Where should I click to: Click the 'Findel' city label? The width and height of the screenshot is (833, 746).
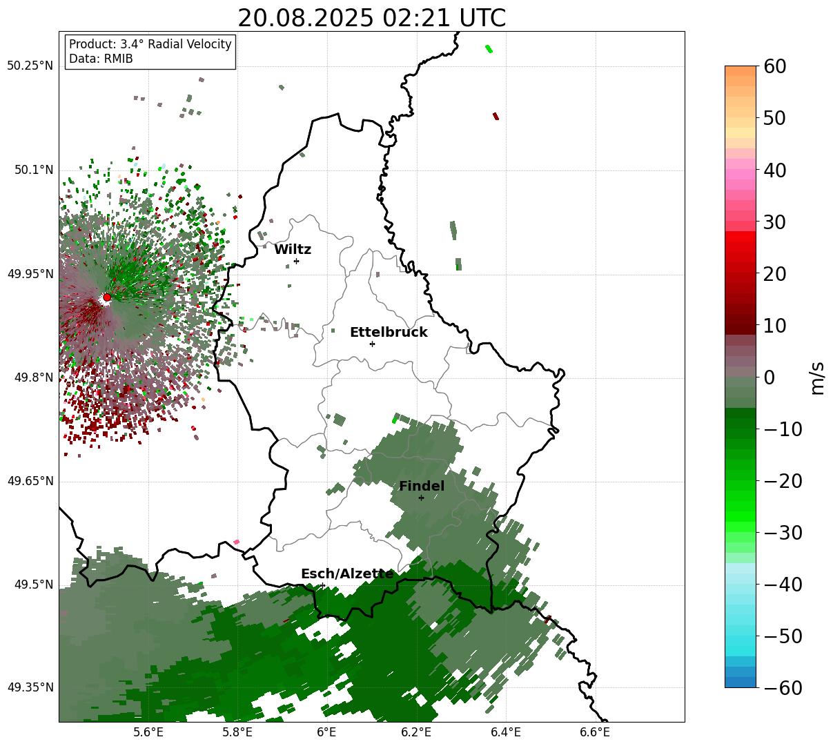point(422,487)
